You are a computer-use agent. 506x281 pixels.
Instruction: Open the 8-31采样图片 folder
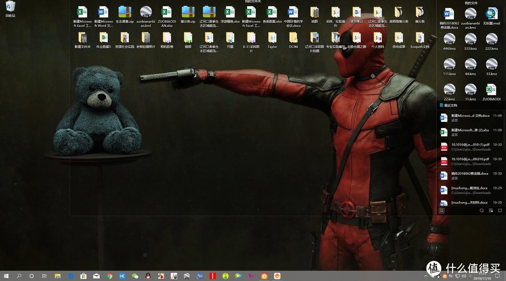[251, 42]
